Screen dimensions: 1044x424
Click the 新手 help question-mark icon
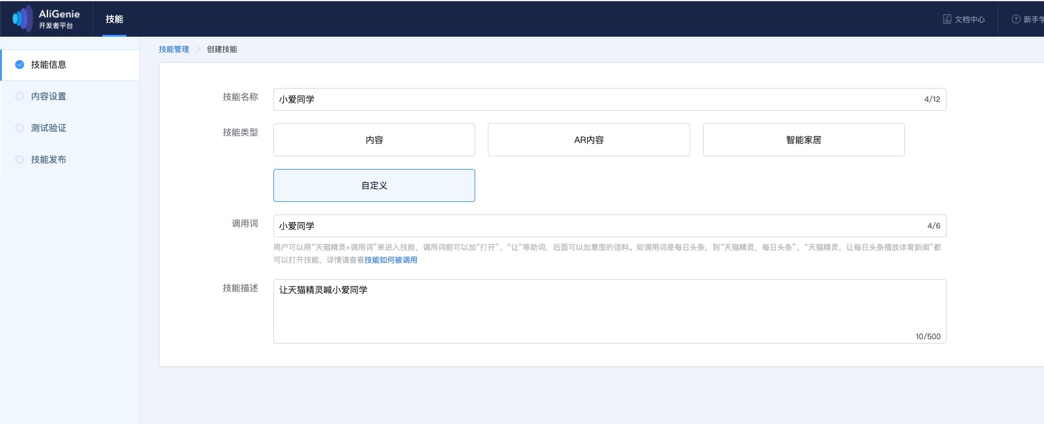point(1016,19)
